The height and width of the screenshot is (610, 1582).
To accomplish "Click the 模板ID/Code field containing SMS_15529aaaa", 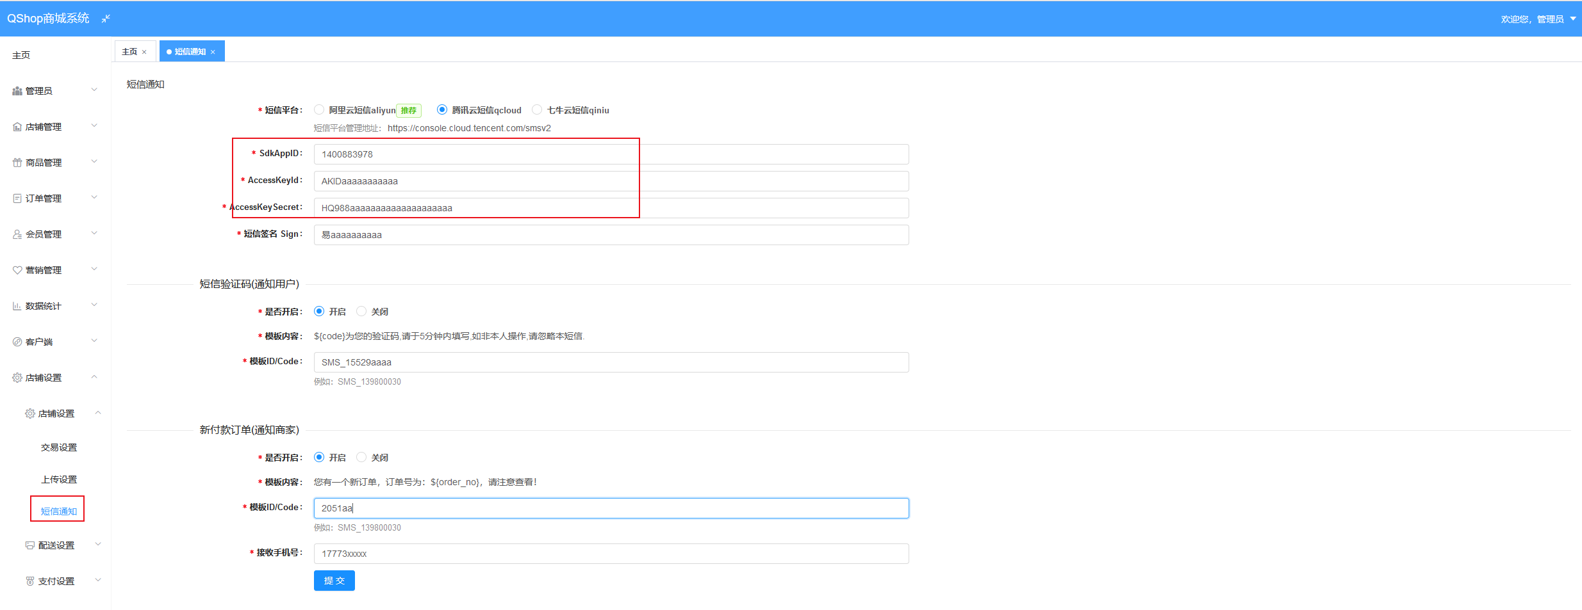I will coord(611,362).
